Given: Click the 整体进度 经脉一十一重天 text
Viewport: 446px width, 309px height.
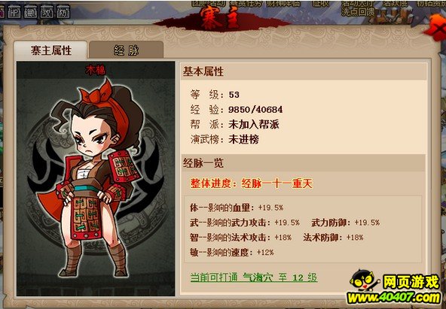Looking at the screenshot, I should pos(252,183).
